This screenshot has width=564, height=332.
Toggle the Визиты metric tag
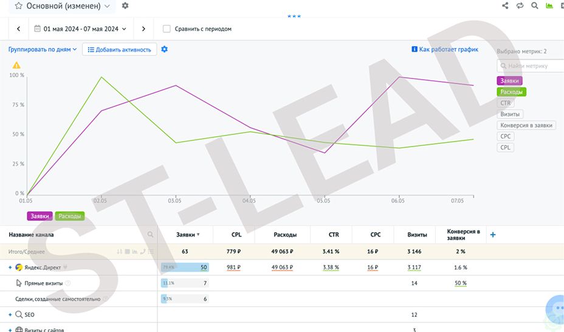click(x=510, y=114)
